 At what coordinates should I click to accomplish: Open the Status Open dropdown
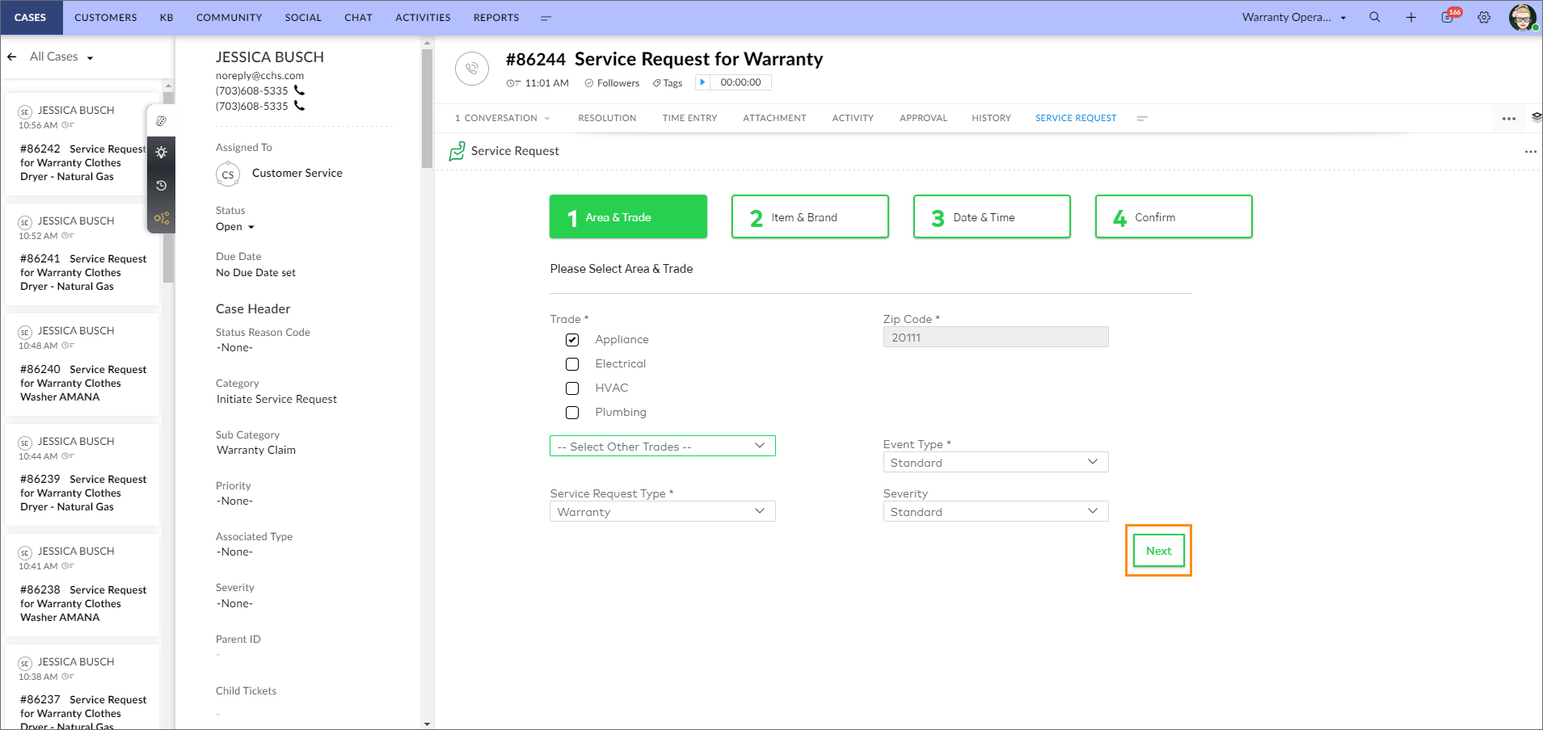click(x=235, y=227)
